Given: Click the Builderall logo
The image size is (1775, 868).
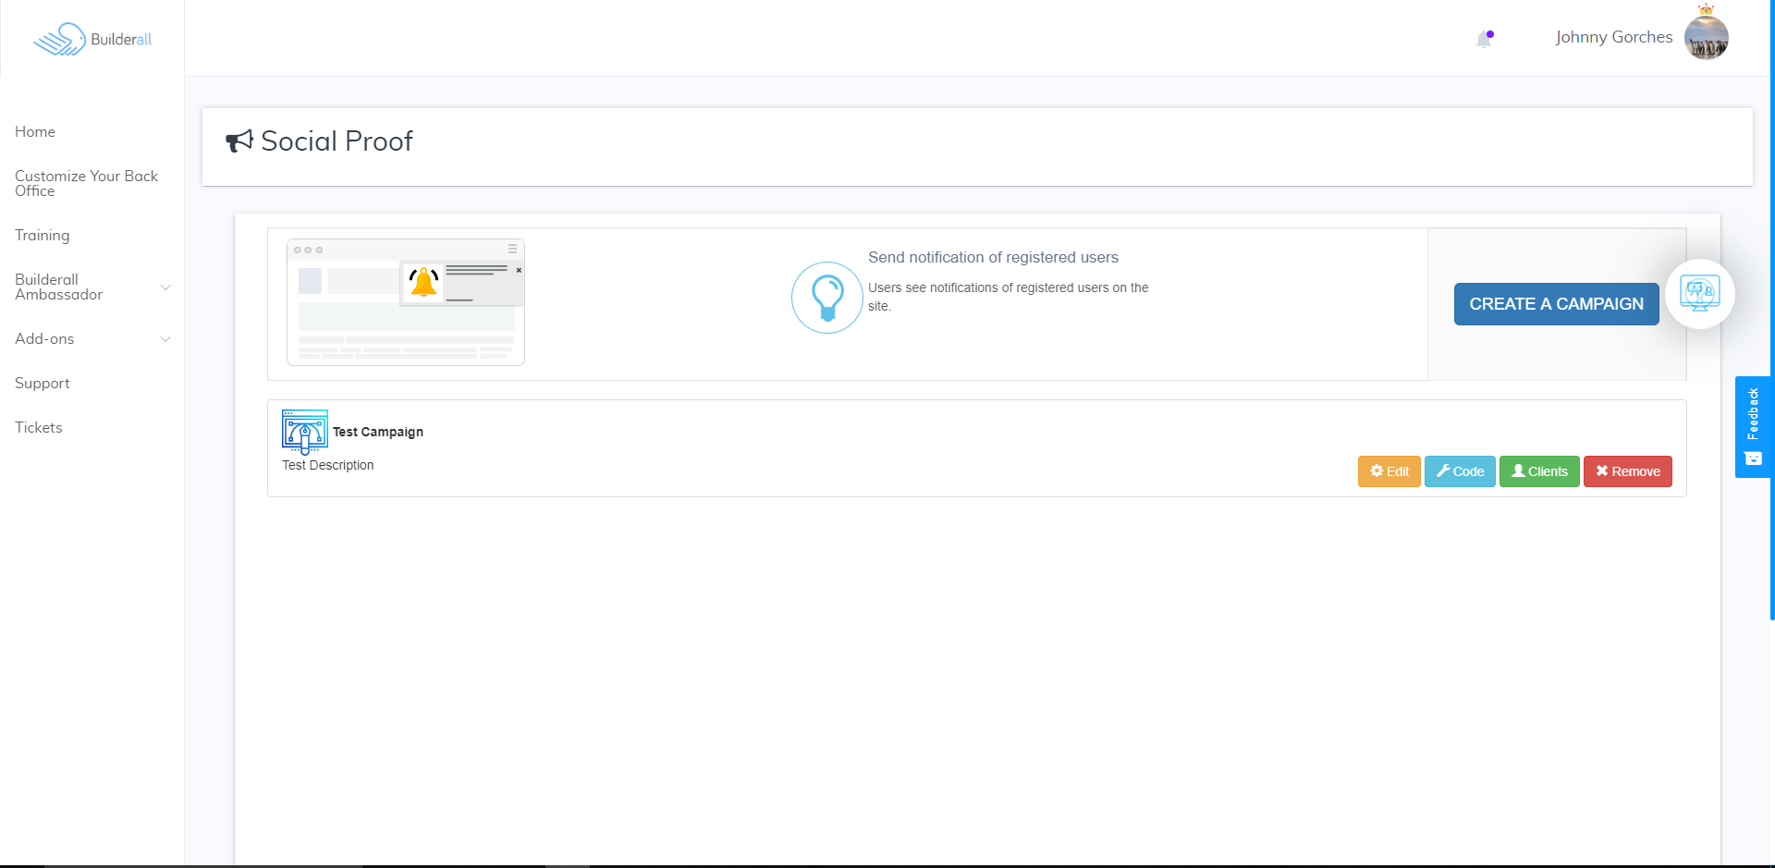Looking at the screenshot, I should (x=92, y=39).
